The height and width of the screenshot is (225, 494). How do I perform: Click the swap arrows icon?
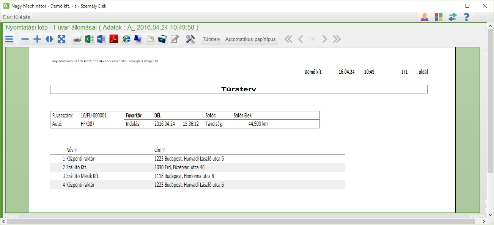click(x=452, y=17)
